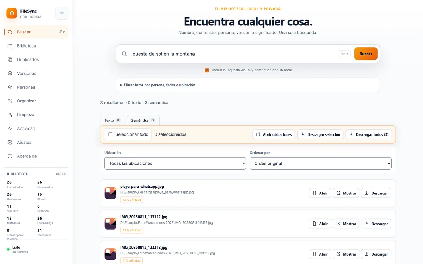Click the 'Descargar todos (3)' button
Viewport: 423px width, 264px height.
(x=369, y=134)
